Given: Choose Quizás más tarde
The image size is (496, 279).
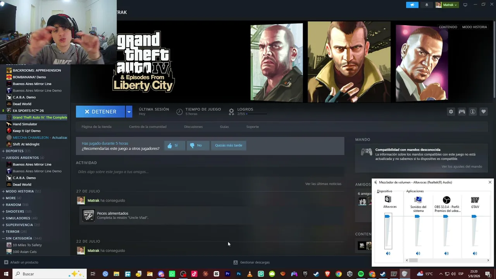Looking at the screenshot, I should coord(229,145).
